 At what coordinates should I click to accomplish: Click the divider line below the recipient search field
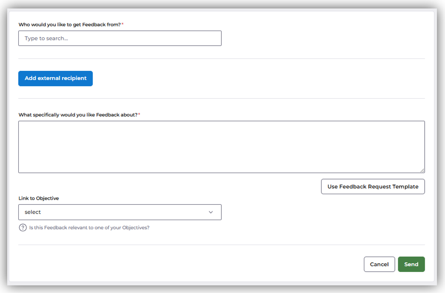pyautogui.click(x=221, y=59)
